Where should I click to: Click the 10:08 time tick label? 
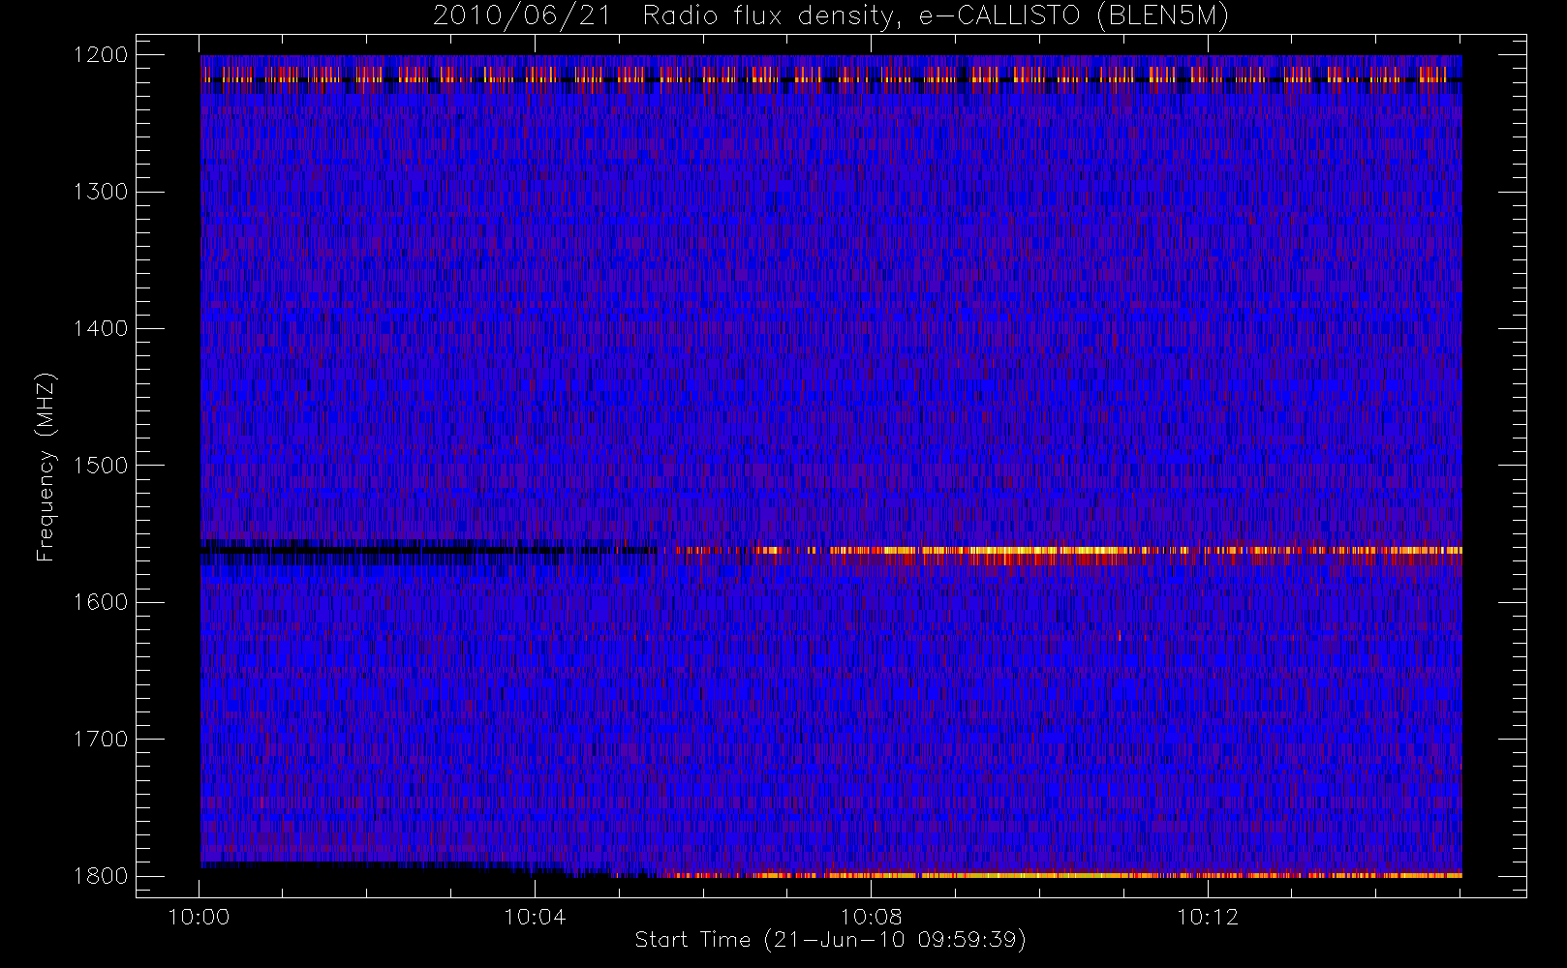coord(871,917)
